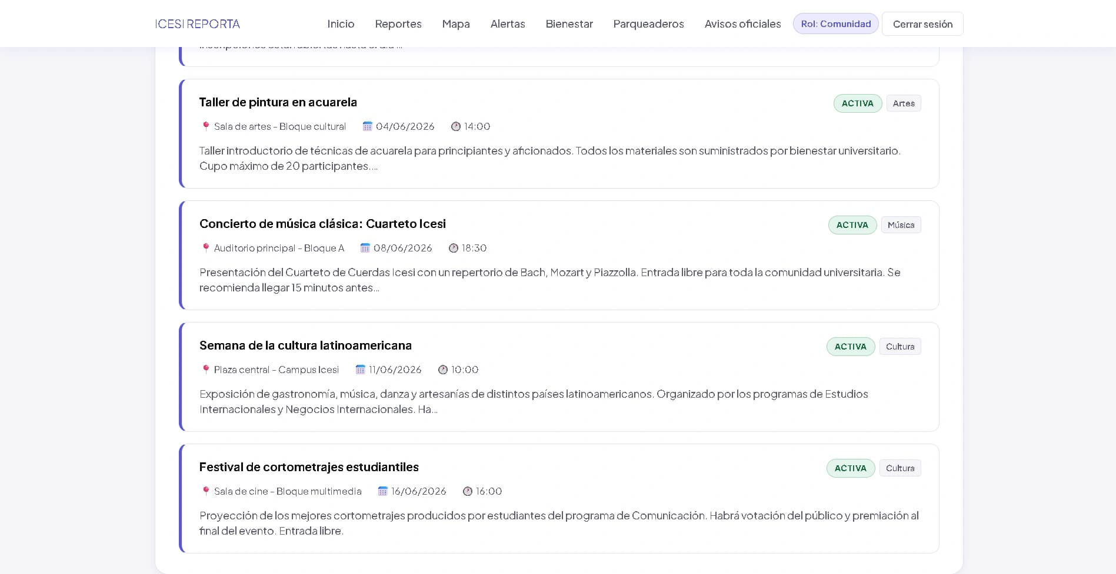
Task: Click Cultura tag on Semana de la cultura card
Action: (x=900, y=347)
